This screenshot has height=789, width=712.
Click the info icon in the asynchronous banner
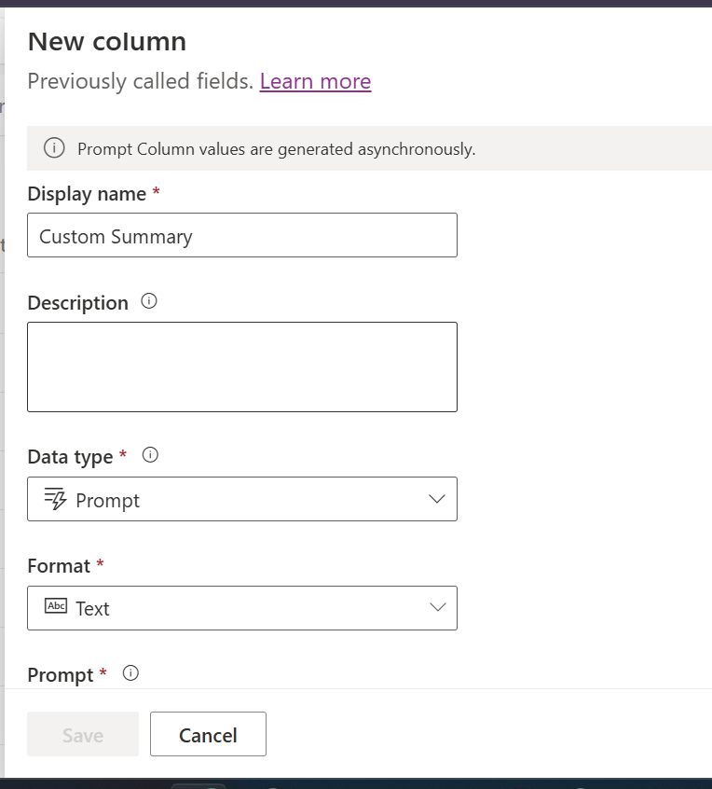pos(54,148)
